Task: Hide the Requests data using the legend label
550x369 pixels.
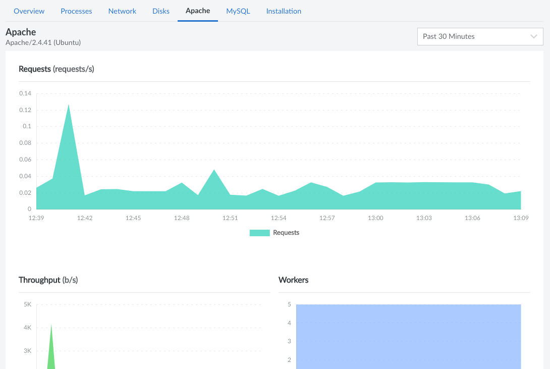Action: tap(286, 232)
